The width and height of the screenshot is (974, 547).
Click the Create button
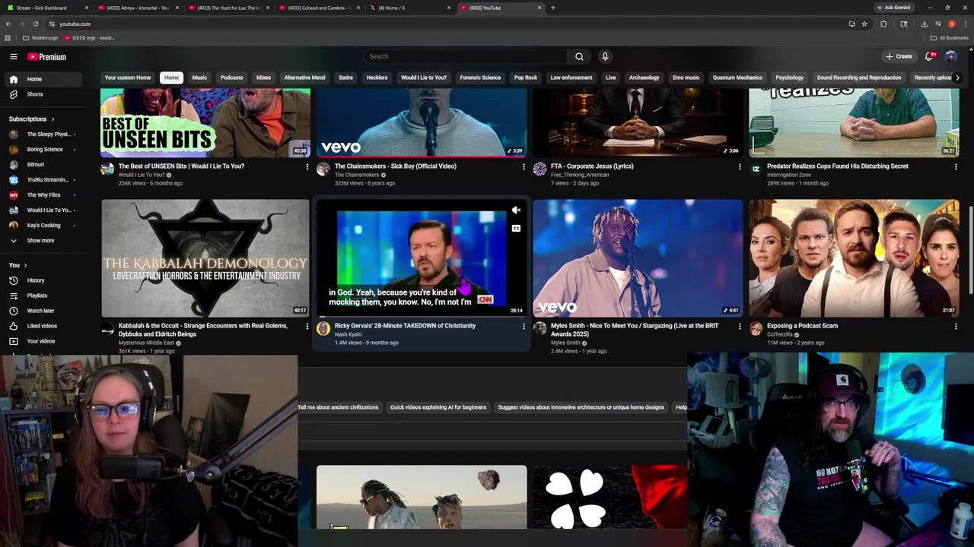click(899, 56)
